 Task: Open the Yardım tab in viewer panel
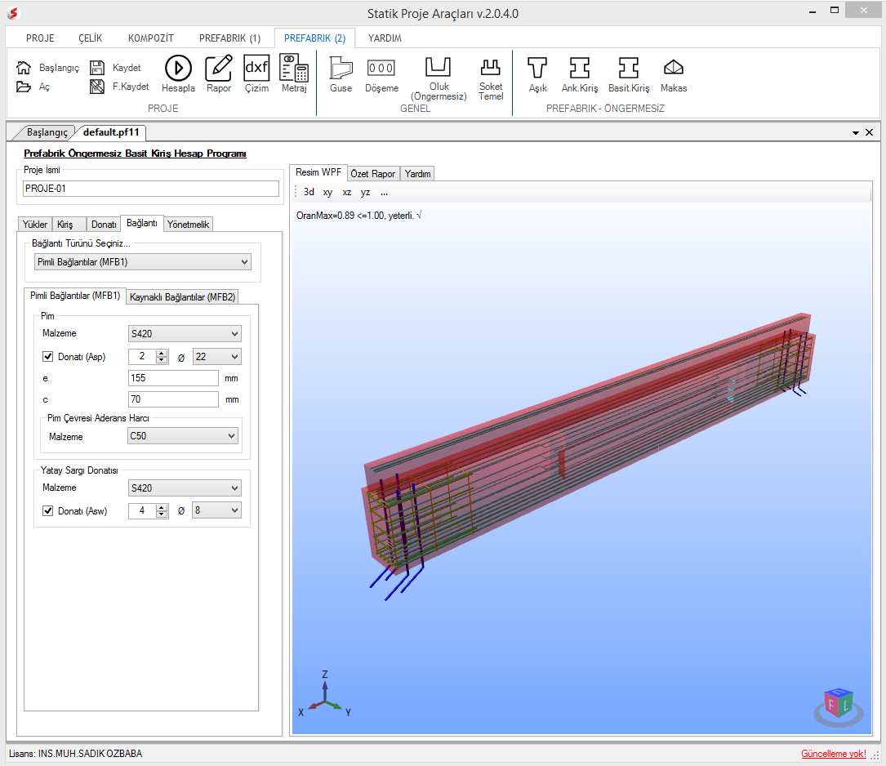[x=417, y=173]
